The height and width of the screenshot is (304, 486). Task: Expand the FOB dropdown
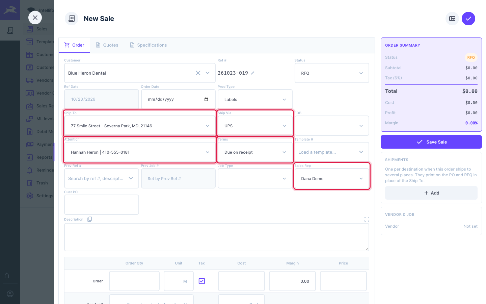tap(332, 126)
